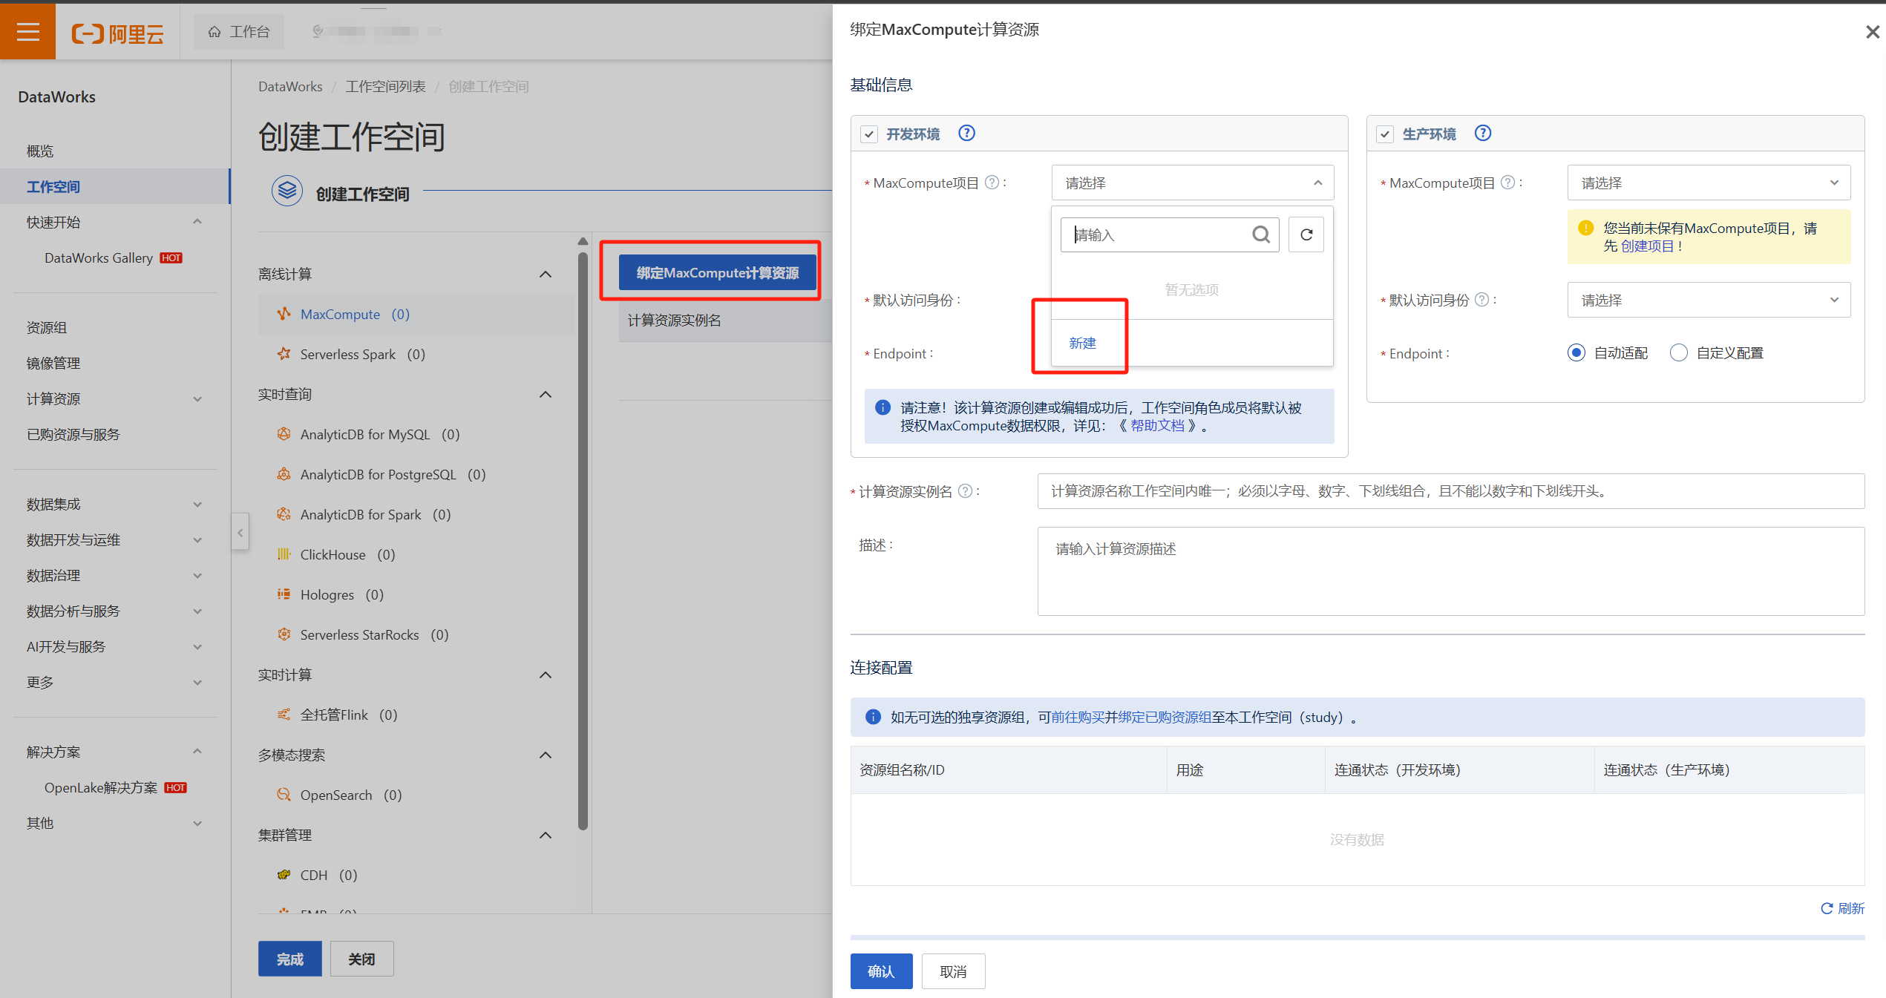
Task: Open production MaxCompute项目 dropdown
Action: click(1708, 183)
